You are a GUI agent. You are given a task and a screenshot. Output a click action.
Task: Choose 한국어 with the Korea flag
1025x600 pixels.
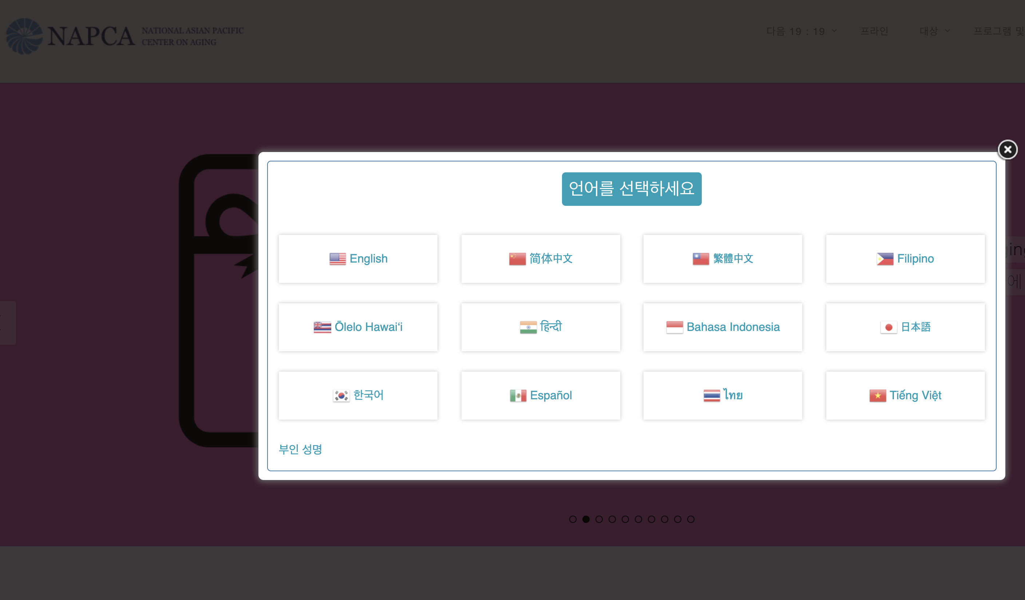358,395
